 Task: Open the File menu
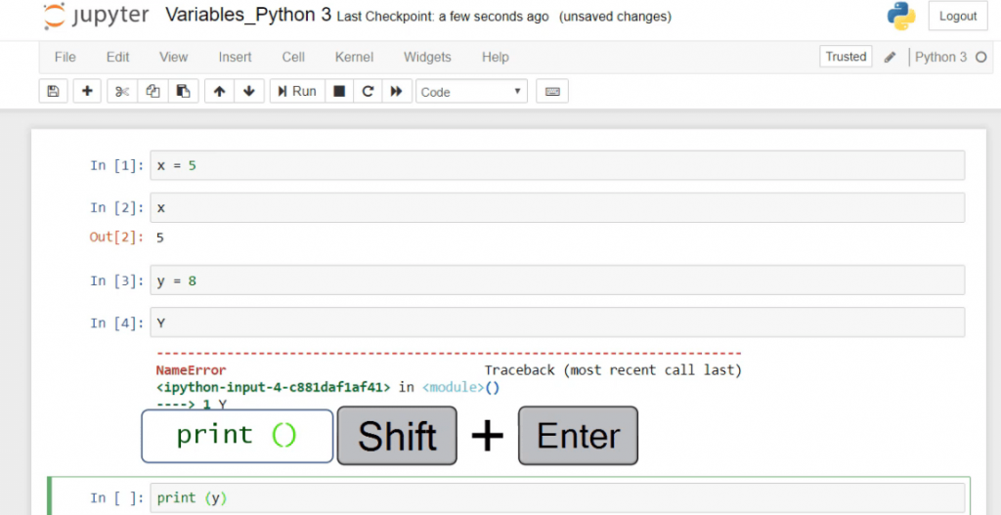pos(65,57)
